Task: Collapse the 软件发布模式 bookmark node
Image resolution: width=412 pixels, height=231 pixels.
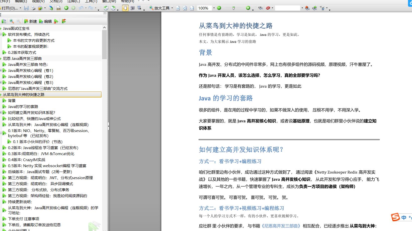Action: [1, 34]
